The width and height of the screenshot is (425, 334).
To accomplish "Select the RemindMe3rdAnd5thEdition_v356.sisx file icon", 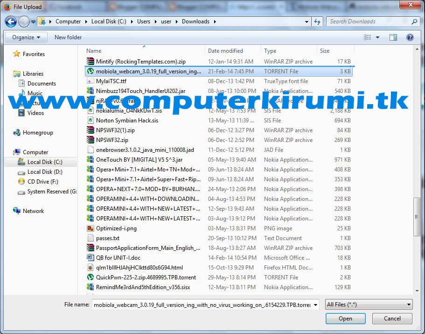I will tap(90, 287).
